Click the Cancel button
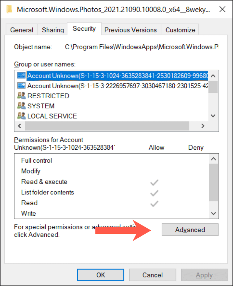Image resolution: width=233 pixels, height=286 pixels. coord(153,275)
